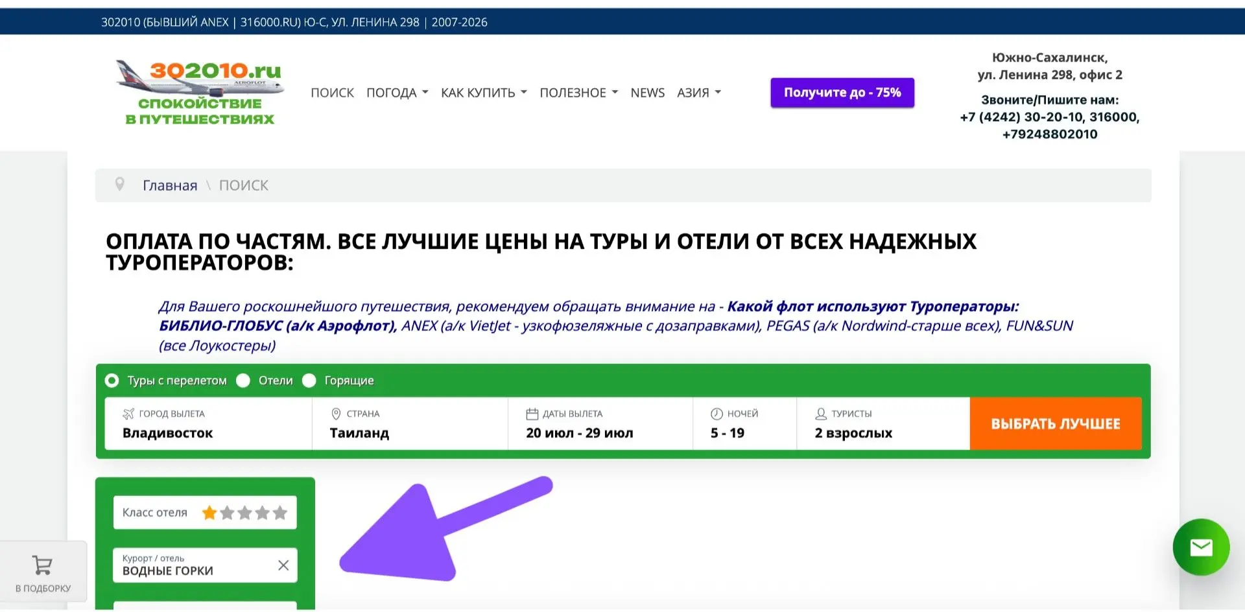
Task: Open the green mail chat widget
Action: coord(1201,547)
